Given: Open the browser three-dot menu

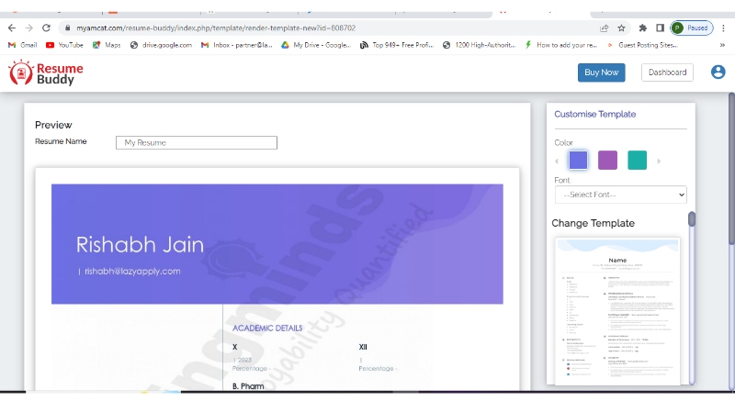Looking at the screenshot, I should click(724, 28).
